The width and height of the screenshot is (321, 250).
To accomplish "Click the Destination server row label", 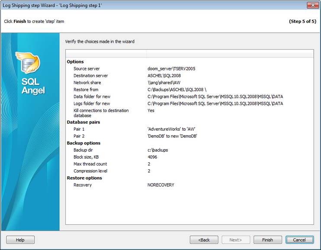I will (x=91, y=76).
